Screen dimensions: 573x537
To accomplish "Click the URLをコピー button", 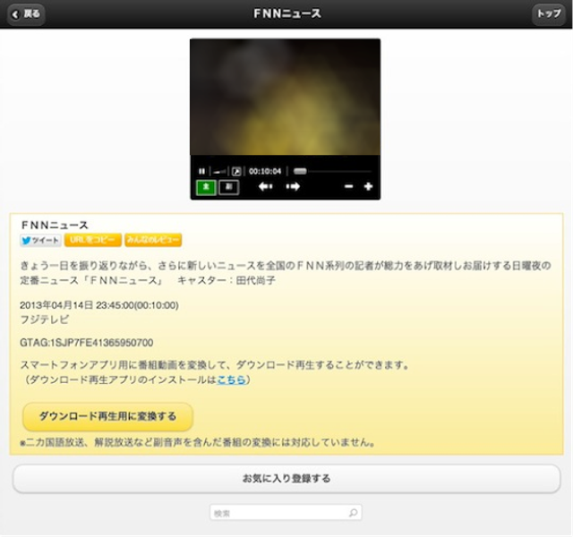I will tap(93, 240).
